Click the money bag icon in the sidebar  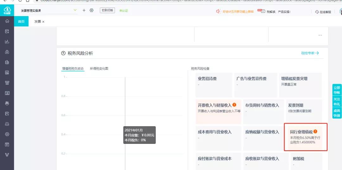coord(7,52)
